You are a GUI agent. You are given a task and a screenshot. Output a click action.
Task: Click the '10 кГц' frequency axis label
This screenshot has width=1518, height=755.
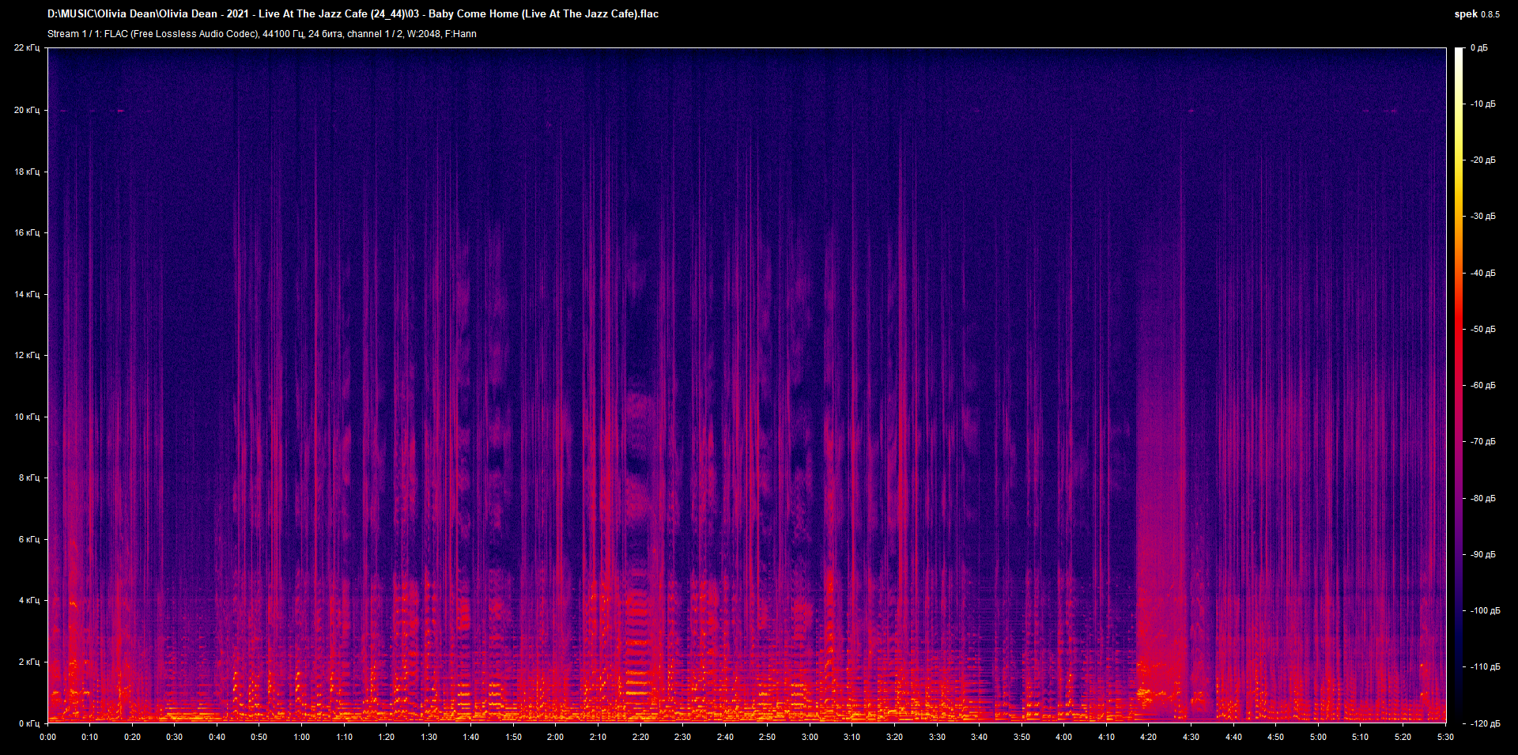coord(27,417)
